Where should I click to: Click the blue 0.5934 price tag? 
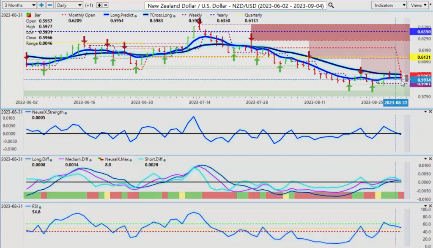coord(421,80)
